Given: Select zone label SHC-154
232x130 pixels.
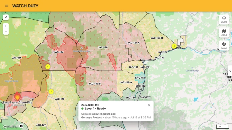Looking at the screenshot, I should (130, 98).
